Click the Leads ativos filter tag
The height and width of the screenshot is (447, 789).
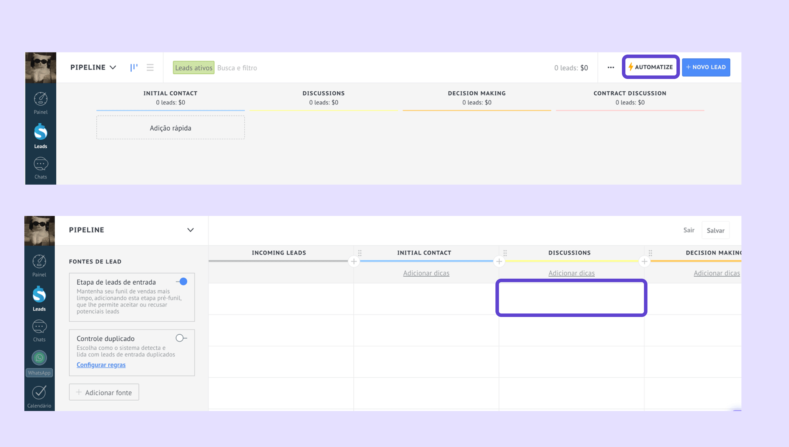[x=193, y=68]
